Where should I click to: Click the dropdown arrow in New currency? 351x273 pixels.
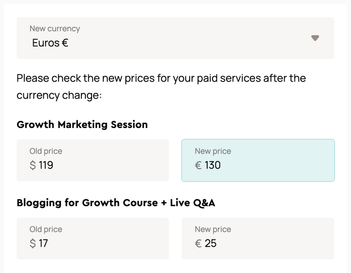315,38
